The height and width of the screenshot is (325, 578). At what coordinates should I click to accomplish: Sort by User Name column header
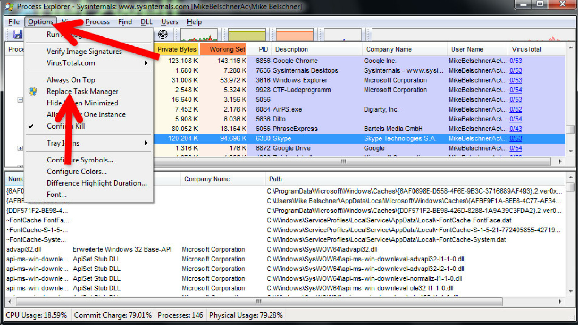(x=478, y=49)
